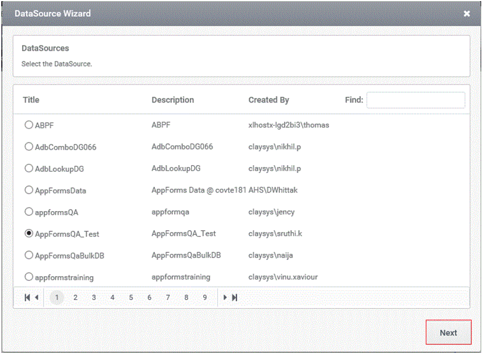Open page 2 of the list
The image size is (486, 353).
pyautogui.click(x=75, y=298)
